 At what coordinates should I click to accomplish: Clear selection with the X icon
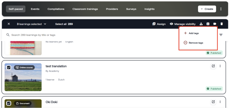9,24
